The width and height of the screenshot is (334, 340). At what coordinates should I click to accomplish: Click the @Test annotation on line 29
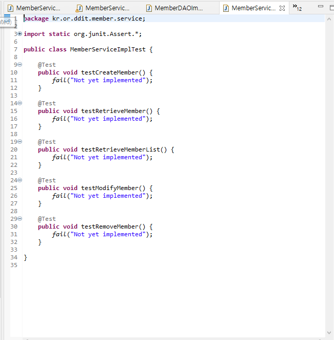point(47,219)
